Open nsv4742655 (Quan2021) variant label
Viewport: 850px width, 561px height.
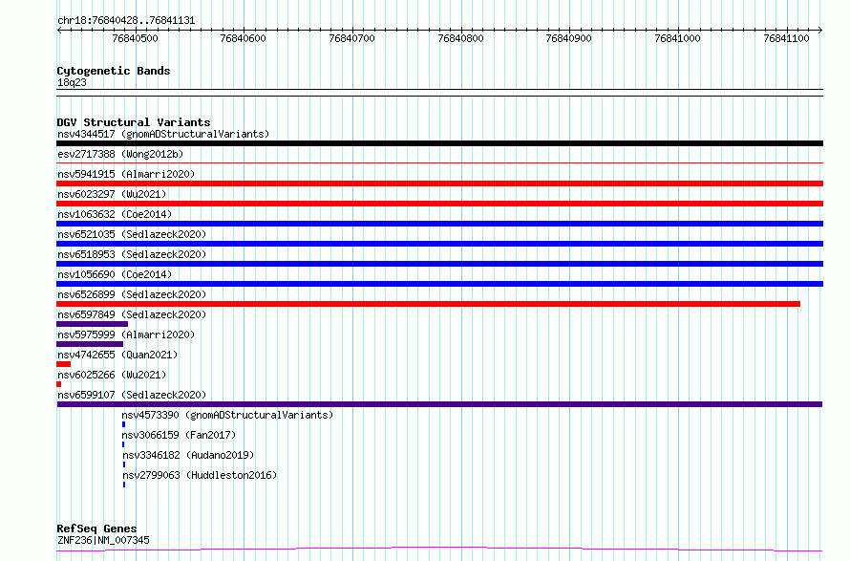point(117,355)
